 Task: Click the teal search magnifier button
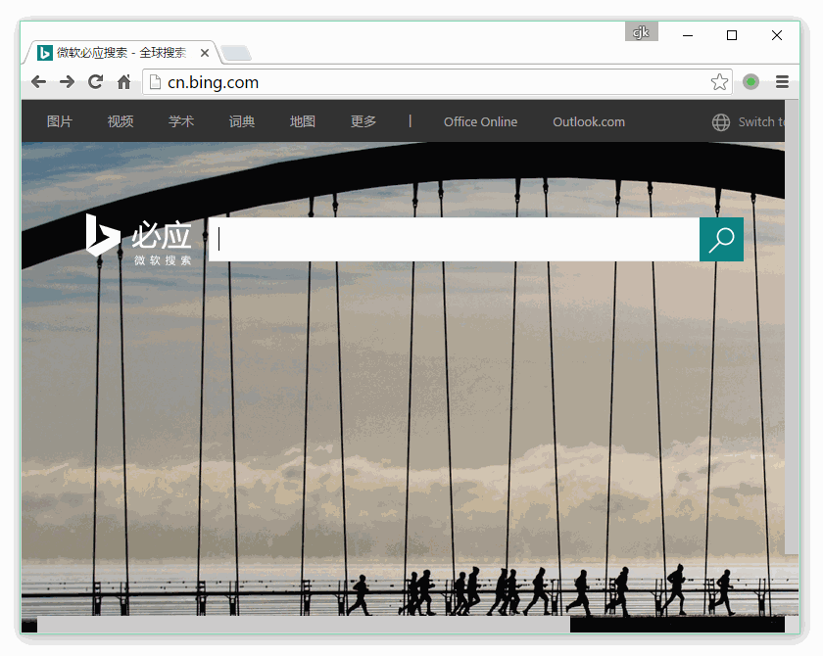coord(721,239)
